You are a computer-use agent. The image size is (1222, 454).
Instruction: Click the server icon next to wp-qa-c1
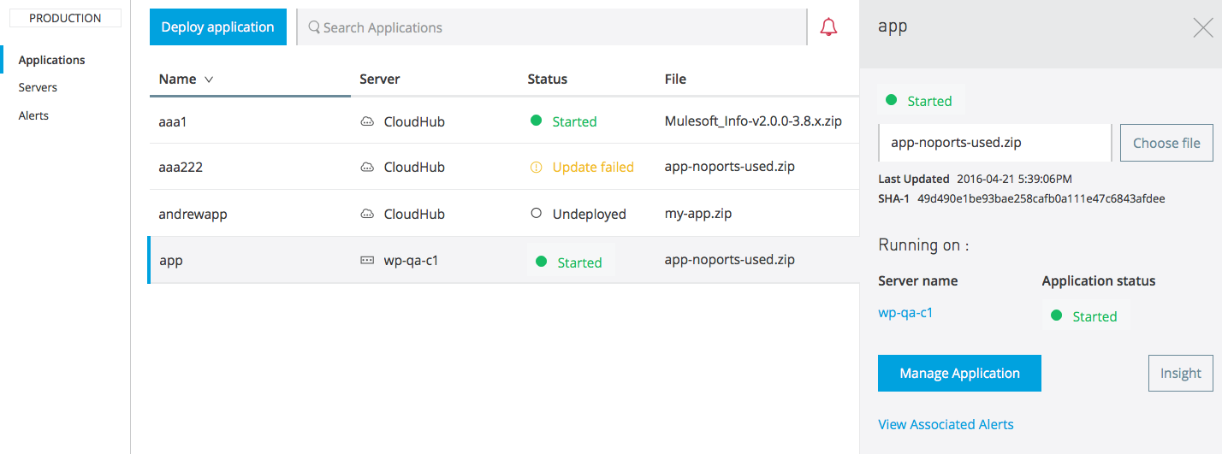[367, 261]
